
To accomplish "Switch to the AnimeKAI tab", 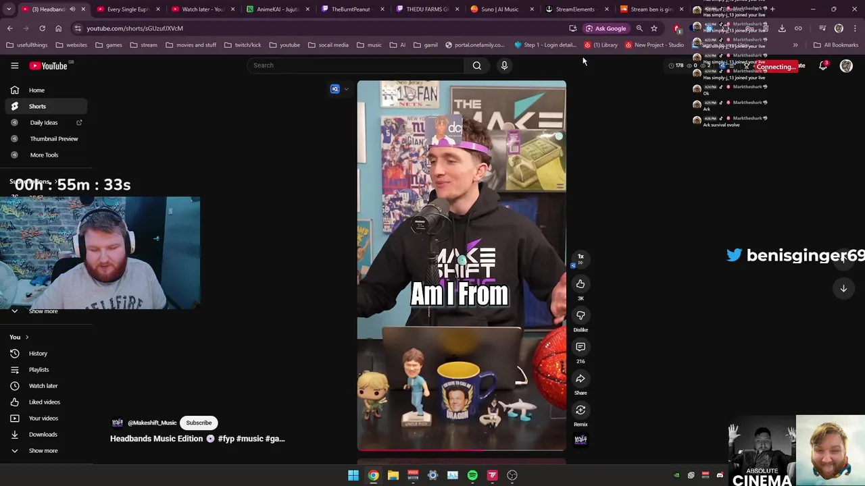I will click(x=277, y=9).
